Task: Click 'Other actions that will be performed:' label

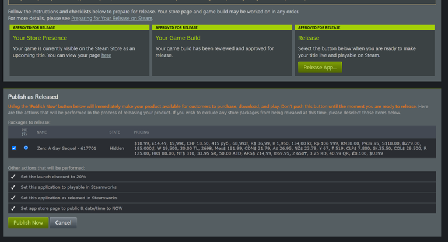Action: [x=46, y=168]
